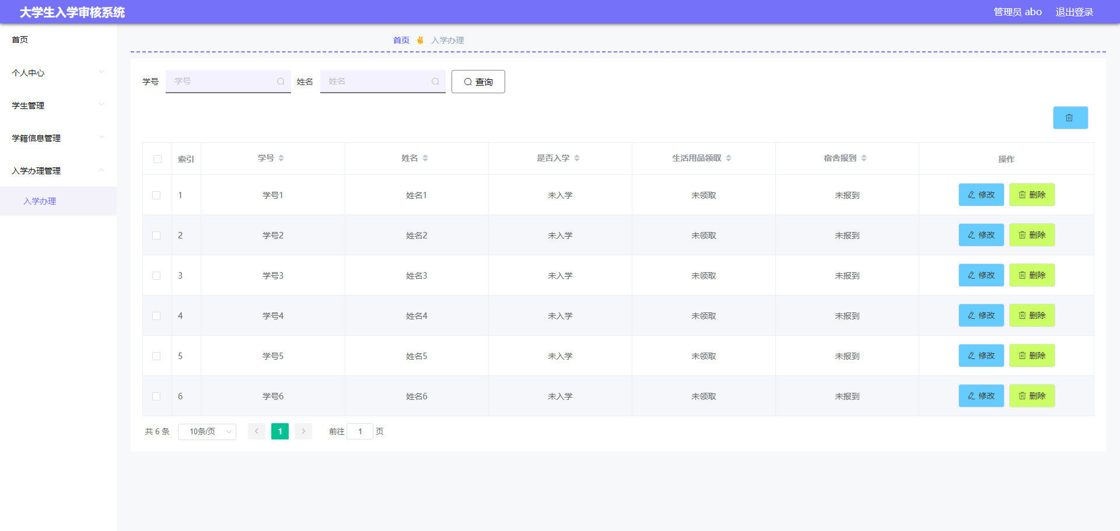
Task: Click the search icon inside 姓名 field
Action: point(435,82)
